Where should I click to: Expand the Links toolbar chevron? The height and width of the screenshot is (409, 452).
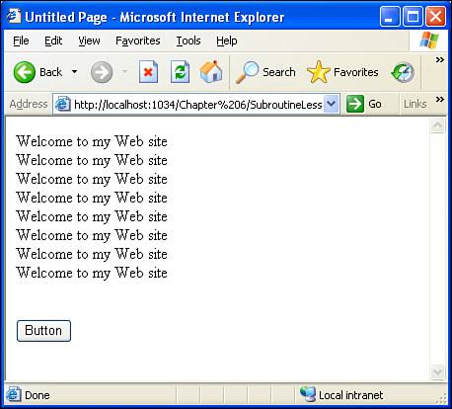tap(440, 99)
